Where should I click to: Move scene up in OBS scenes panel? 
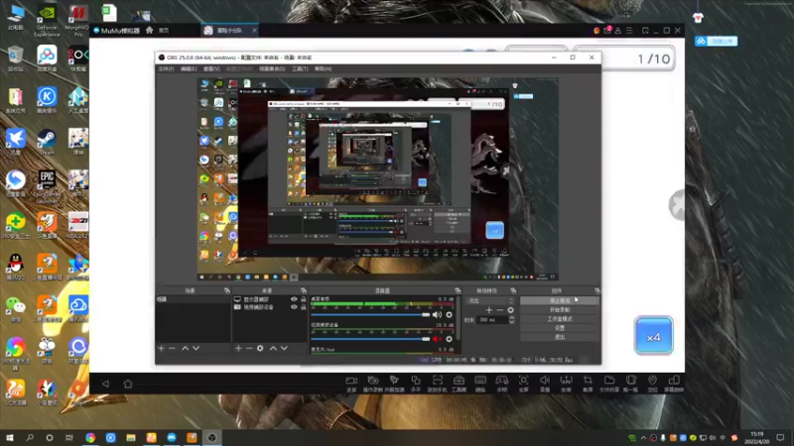185,349
